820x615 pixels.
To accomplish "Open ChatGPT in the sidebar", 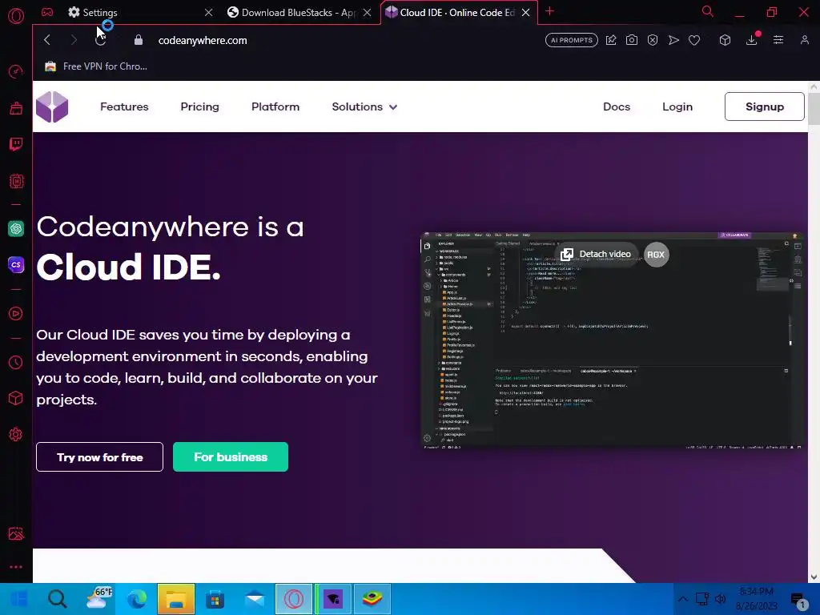I will pyautogui.click(x=16, y=228).
